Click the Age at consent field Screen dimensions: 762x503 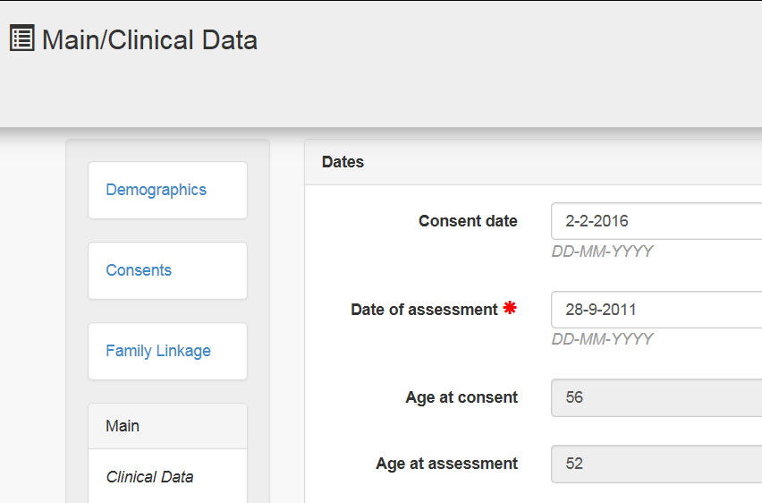point(656,398)
